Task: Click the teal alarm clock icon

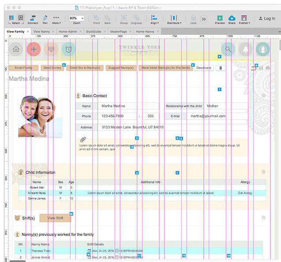Action: point(68,49)
